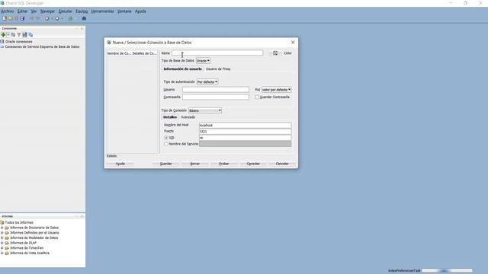Click the Puerto field showing 1521
Viewport: 488px width, 274px height.
(246, 132)
